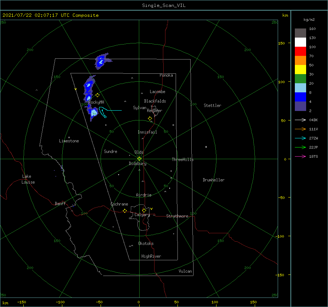Click the Limestone location label
Viewport: 328px width, 307px height.
69,141
